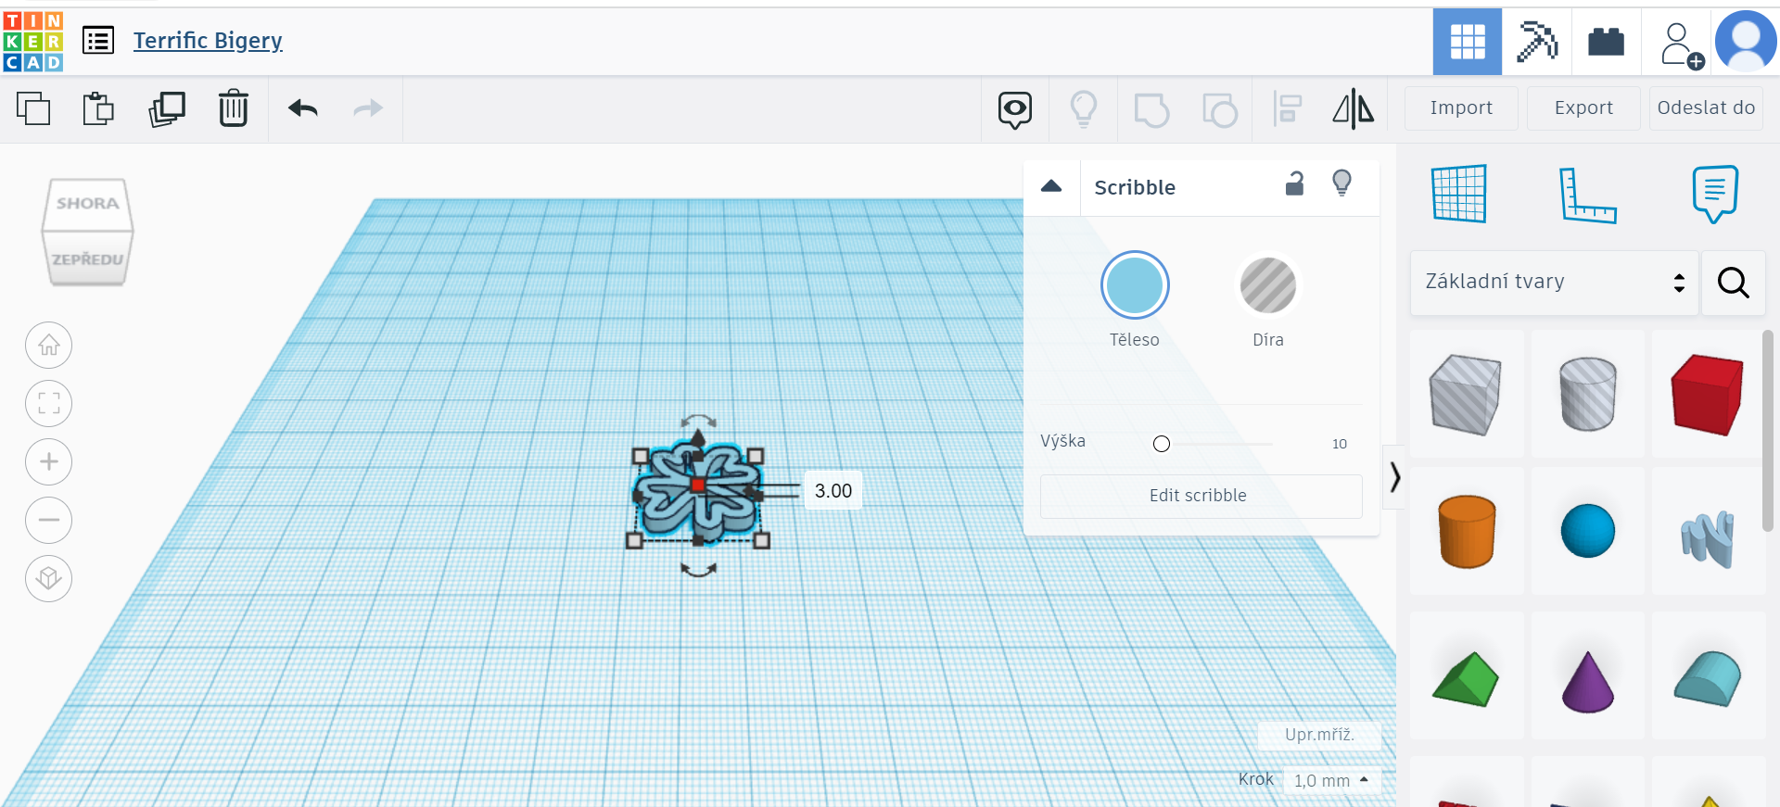1780x807 pixels.
Task: Open the Terrific Bigery design name
Action: pyautogui.click(x=208, y=41)
